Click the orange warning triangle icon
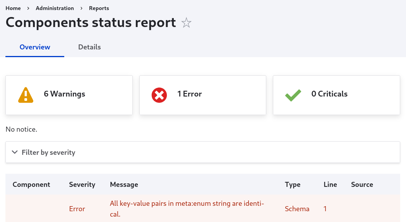Image resolution: width=406 pixels, height=222 pixels. click(26, 95)
